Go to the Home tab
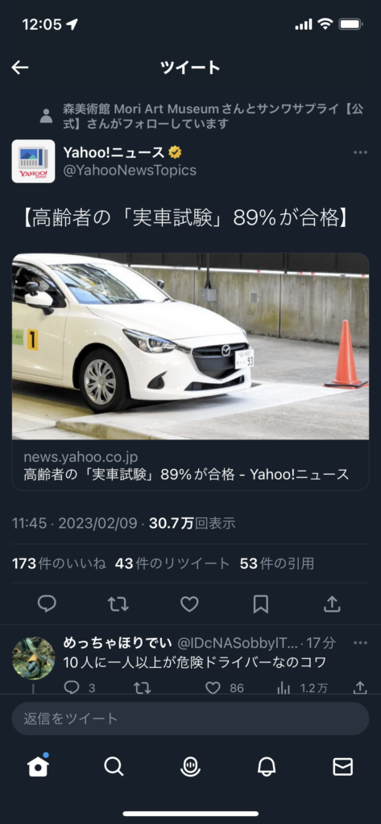The width and height of the screenshot is (381, 824). [x=39, y=767]
